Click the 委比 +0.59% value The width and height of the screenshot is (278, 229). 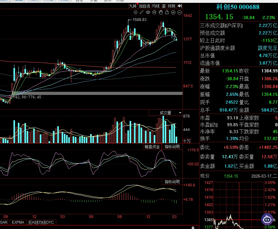231,148
